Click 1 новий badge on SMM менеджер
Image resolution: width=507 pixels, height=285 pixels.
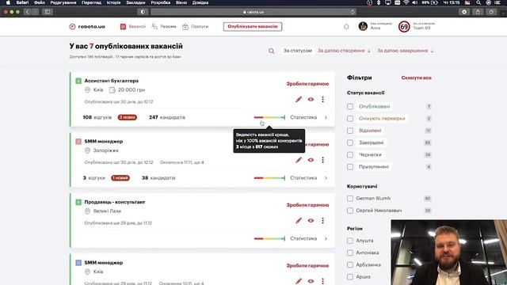click(x=120, y=178)
